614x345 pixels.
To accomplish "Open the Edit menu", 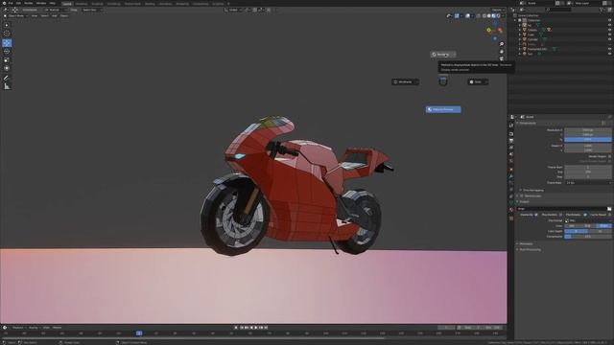I will click(18, 3).
